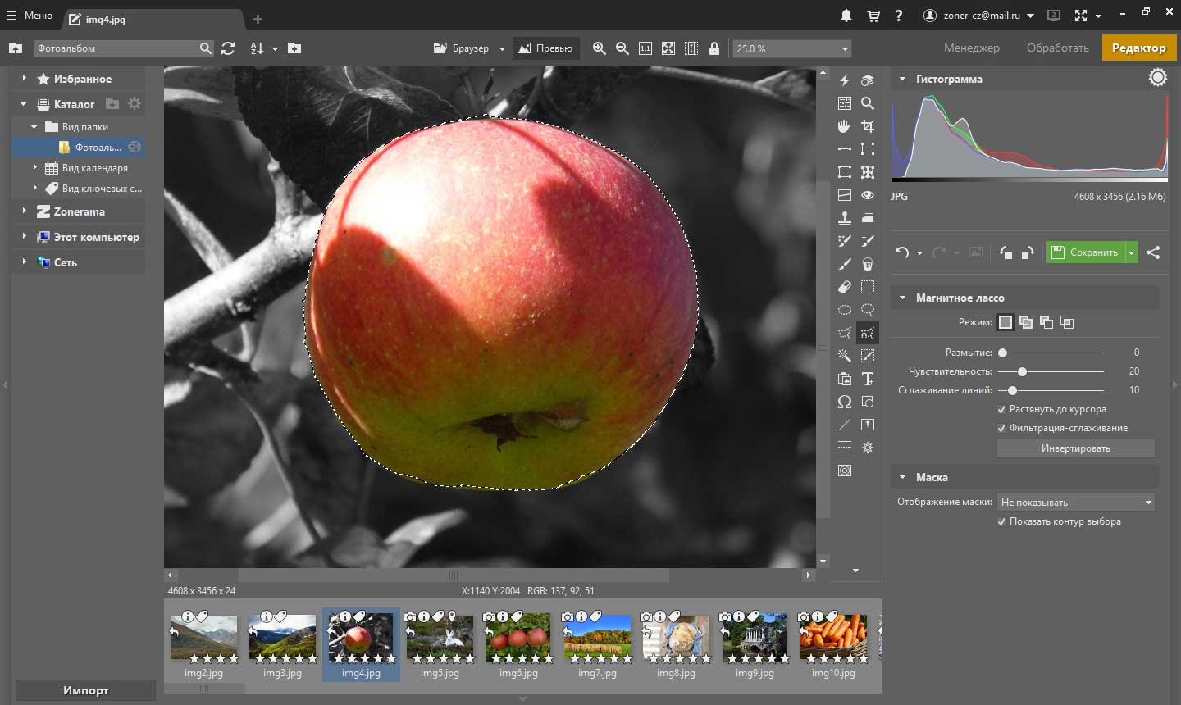Screen dimensions: 1181x705
Task: Pick the Magic Wand selection tool
Action: pos(844,356)
